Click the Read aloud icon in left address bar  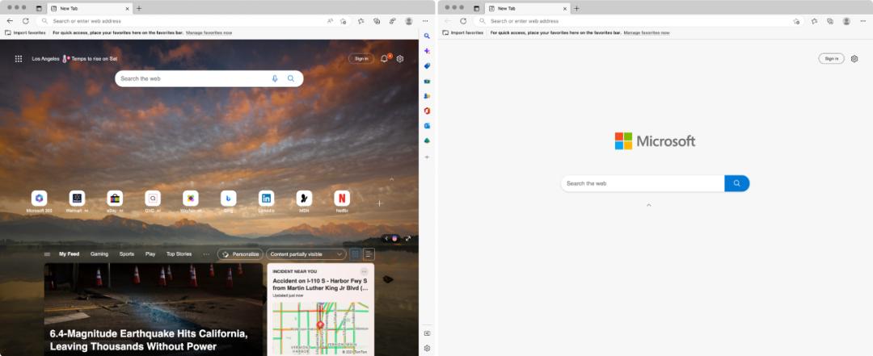(330, 21)
